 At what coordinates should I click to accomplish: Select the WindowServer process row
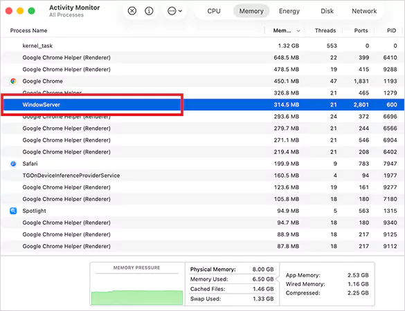(202, 104)
